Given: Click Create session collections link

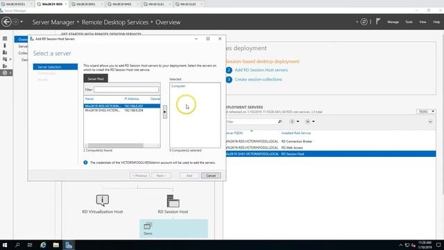Looking at the screenshot, I should pyautogui.click(x=258, y=79).
